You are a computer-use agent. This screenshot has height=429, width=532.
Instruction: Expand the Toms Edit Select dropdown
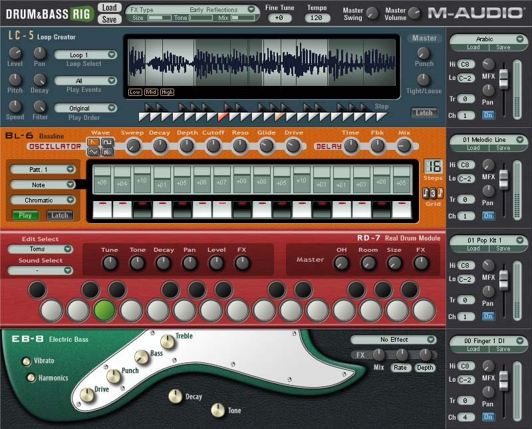(40, 249)
